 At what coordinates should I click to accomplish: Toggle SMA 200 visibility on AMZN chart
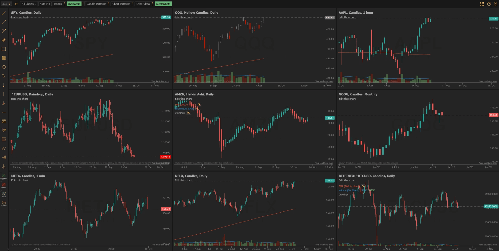point(199,105)
